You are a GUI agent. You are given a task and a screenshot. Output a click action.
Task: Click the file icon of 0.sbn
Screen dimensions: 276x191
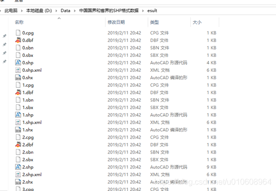(x=18, y=48)
